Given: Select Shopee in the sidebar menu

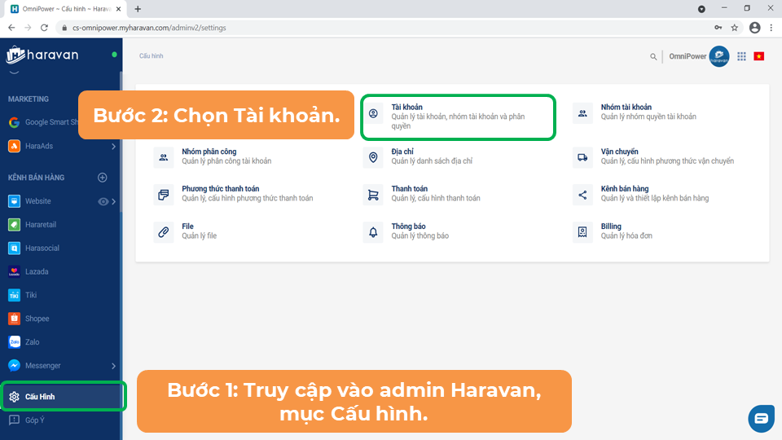Looking at the screenshot, I should coord(37,319).
